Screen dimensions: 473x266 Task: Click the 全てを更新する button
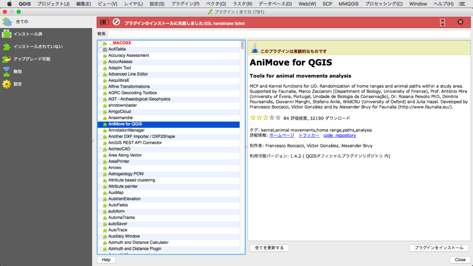coord(269,248)
